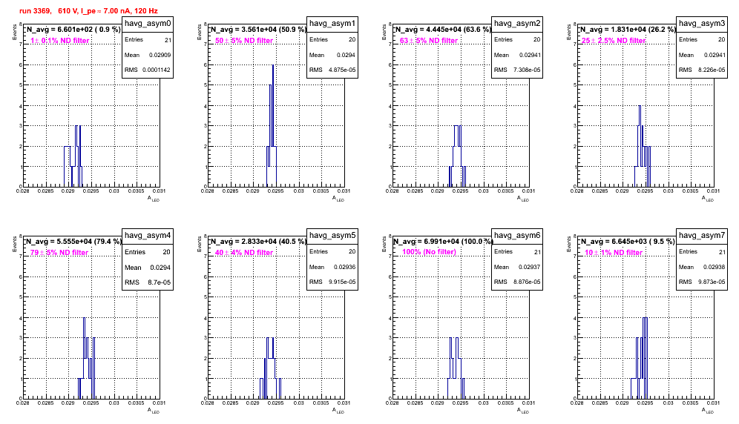Click N_avg = 6.601e+02 label

(x=73, y=29)
